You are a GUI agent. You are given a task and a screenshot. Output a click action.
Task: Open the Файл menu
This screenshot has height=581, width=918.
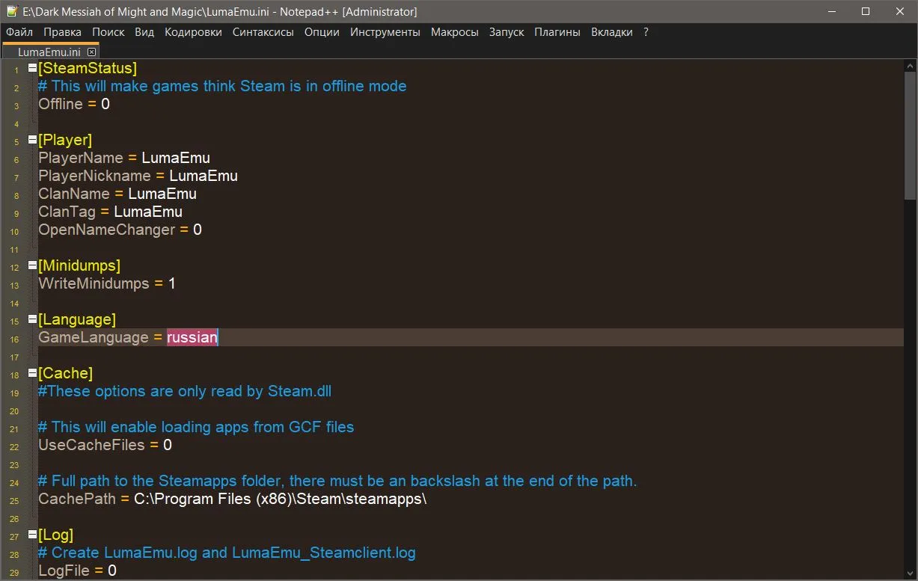tap(19, 32)
